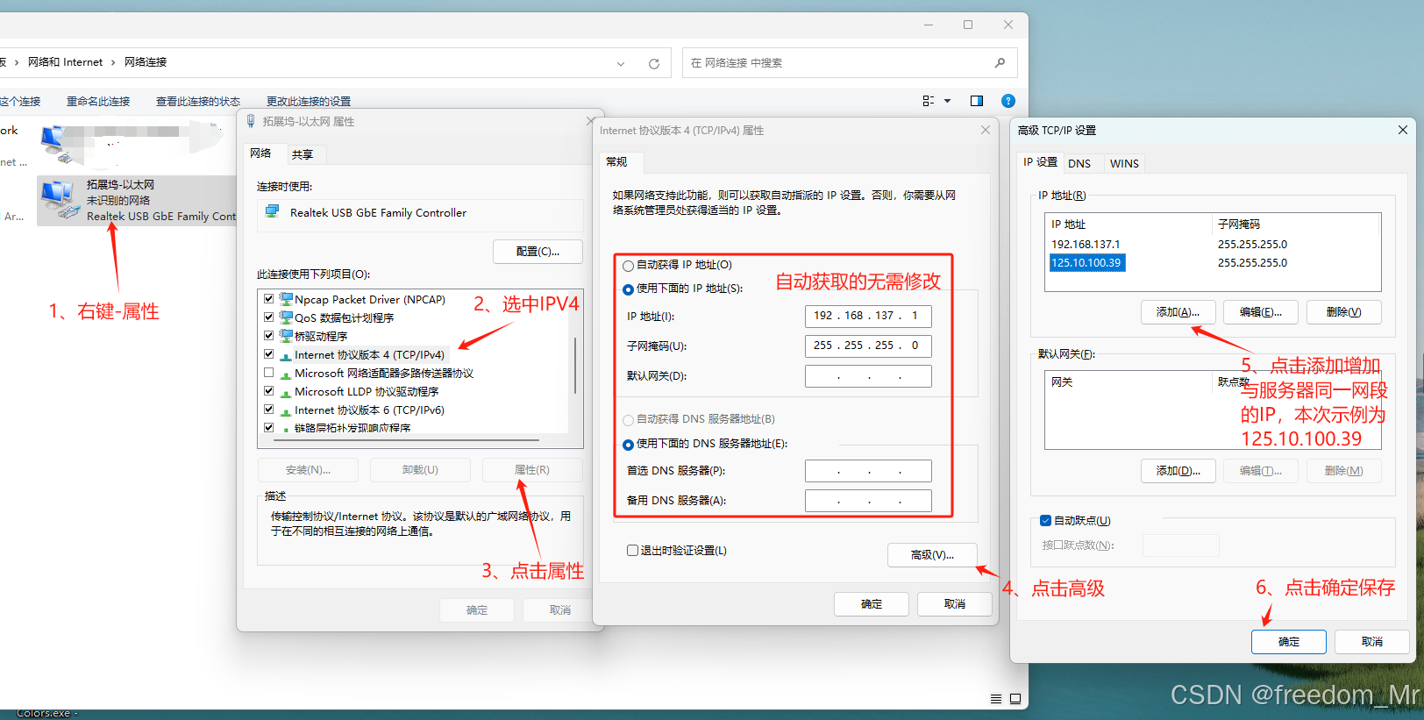Click the 高级(V)... button
The width and height of the screenshot is (1424, 720).
932,555
